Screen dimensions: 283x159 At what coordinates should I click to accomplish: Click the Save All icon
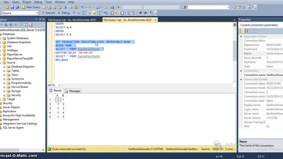(17, 7)
